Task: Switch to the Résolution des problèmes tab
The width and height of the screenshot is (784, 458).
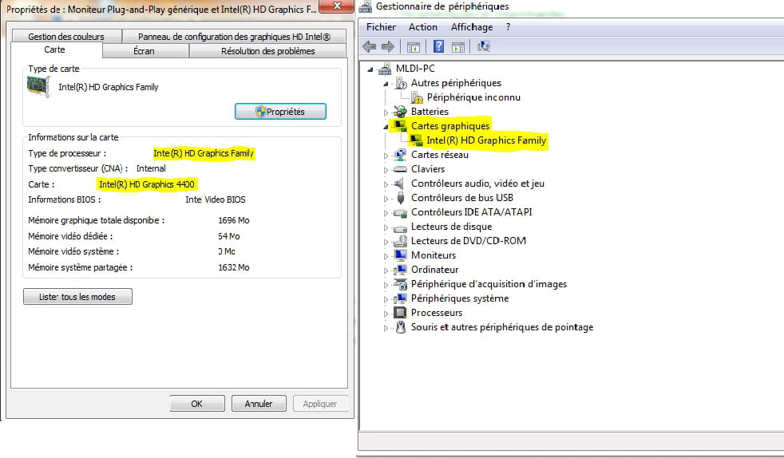Action: click(267, 51)
